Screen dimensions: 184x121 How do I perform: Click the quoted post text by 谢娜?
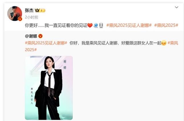point(115,43)
